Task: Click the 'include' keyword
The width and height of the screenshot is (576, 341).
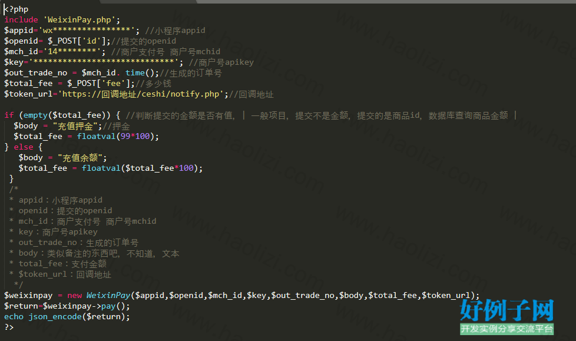Action: [21, 20]
